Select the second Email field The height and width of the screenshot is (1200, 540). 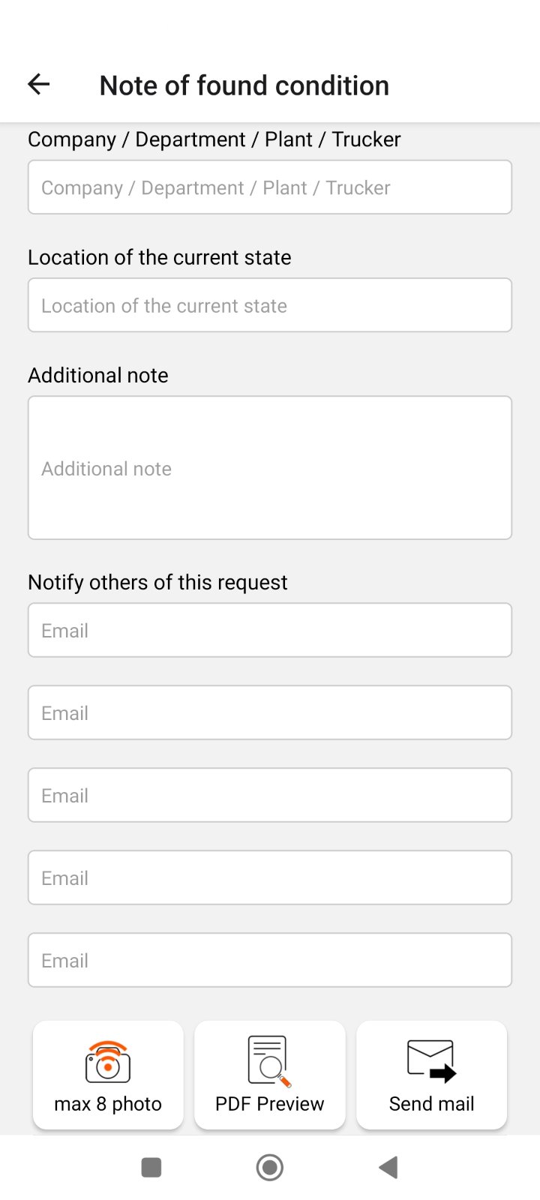coord(270,713)
